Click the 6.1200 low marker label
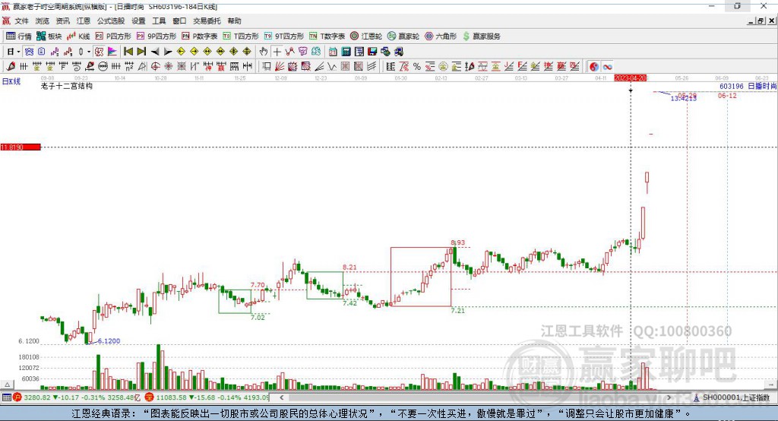This screenshot has width=778, height=421. click(109, 341)
